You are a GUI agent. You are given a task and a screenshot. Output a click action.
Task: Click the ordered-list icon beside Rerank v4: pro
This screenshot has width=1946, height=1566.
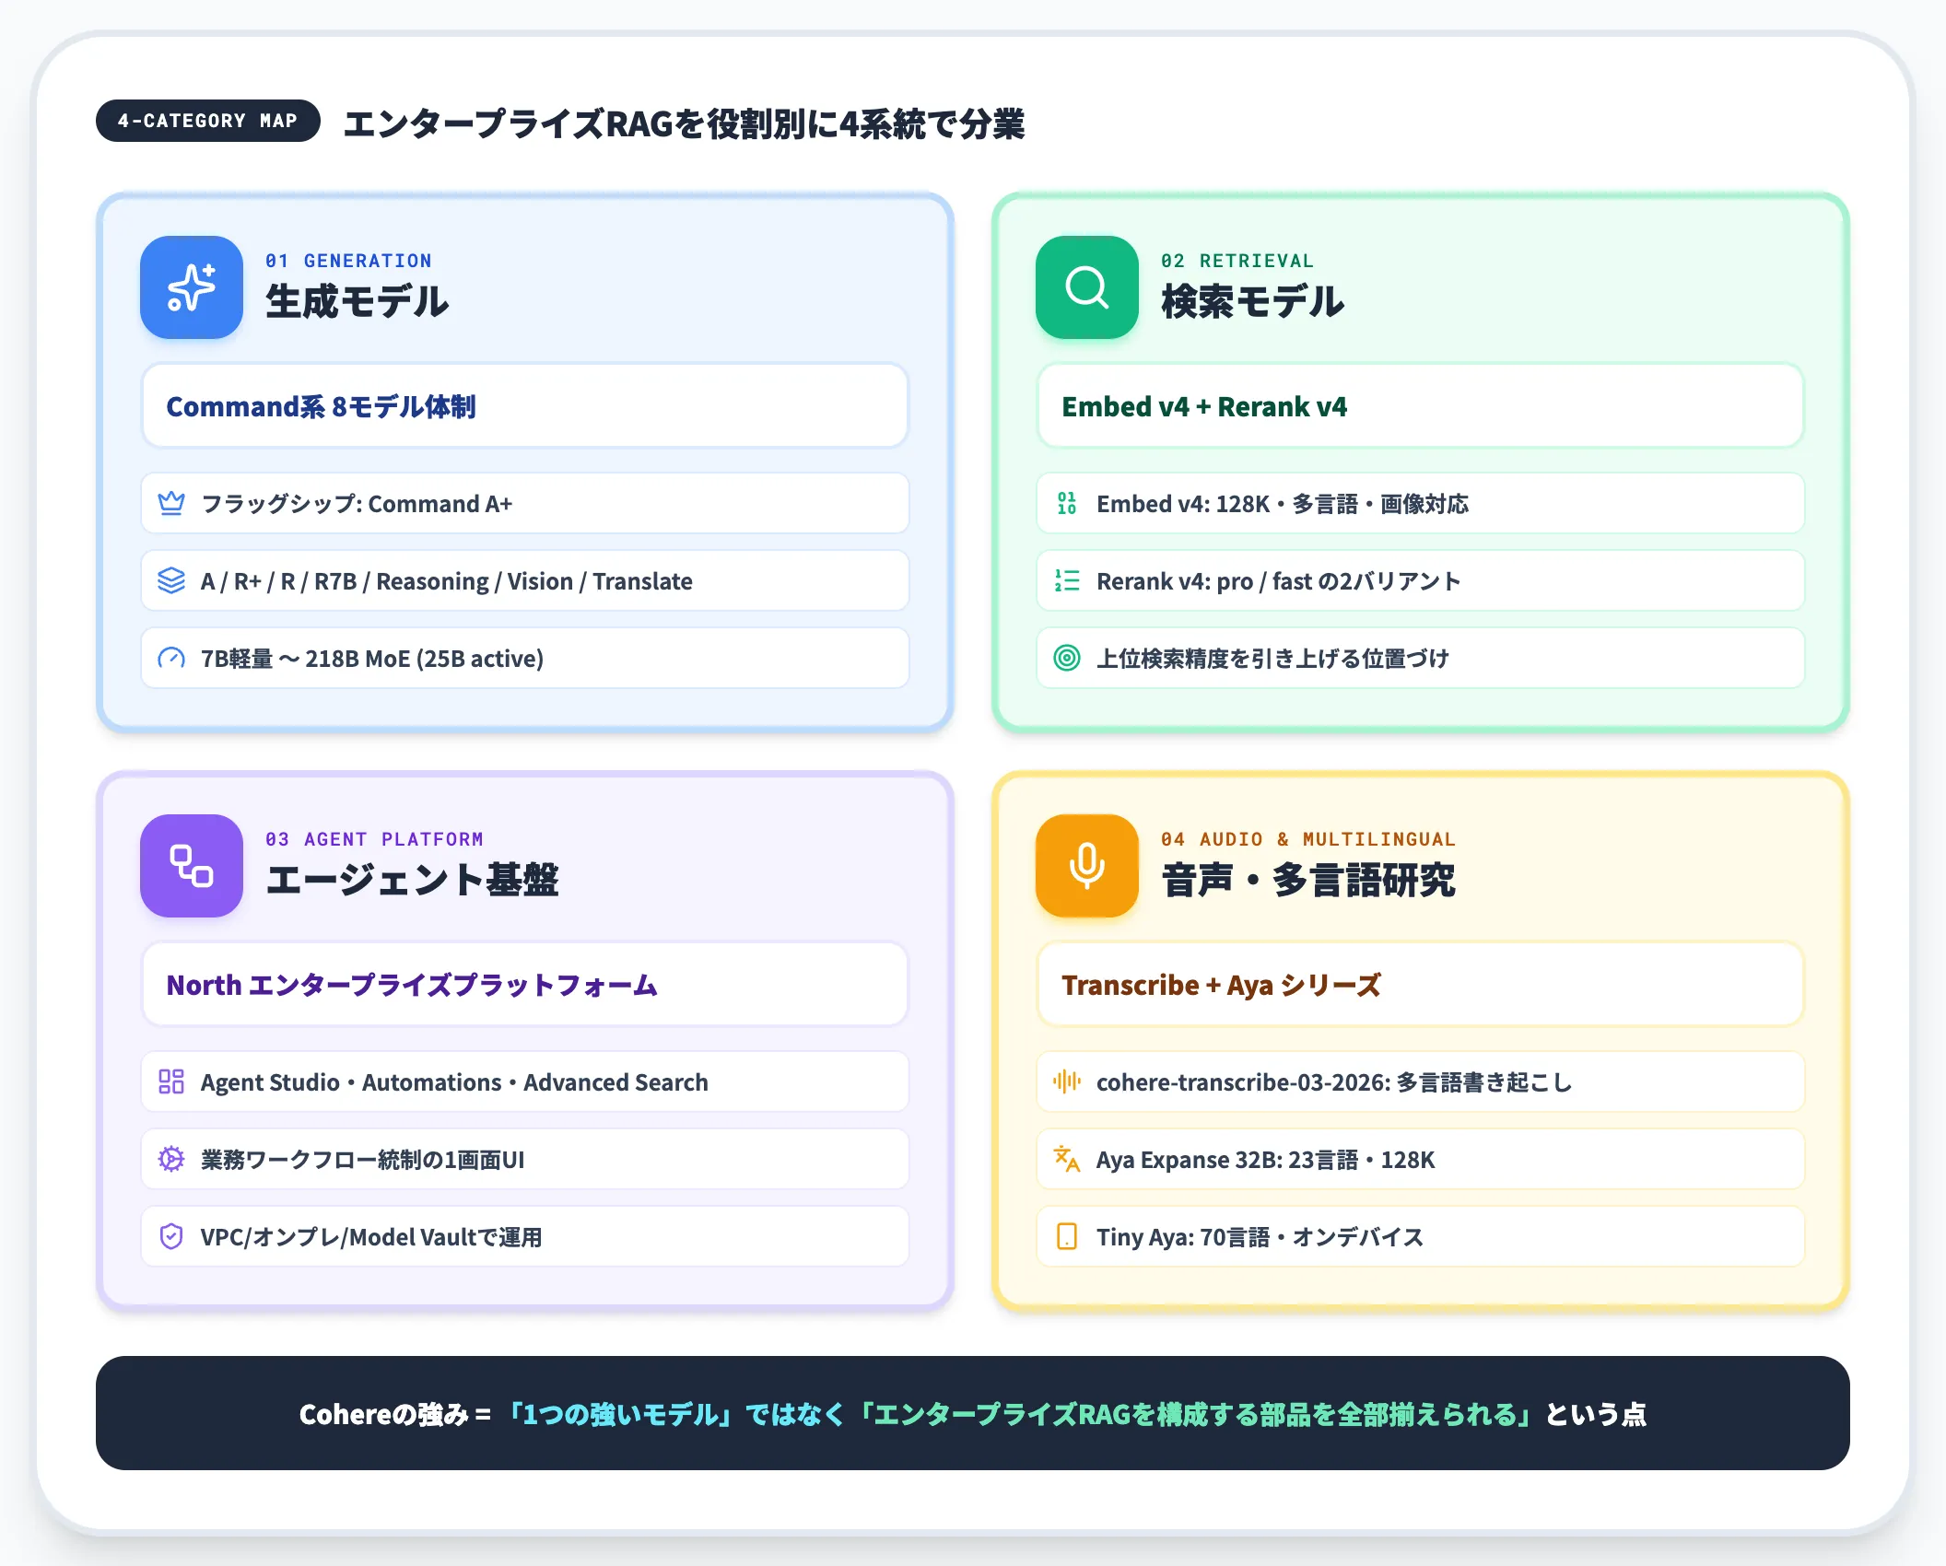pyautogui.click(x=1067, y=580)
